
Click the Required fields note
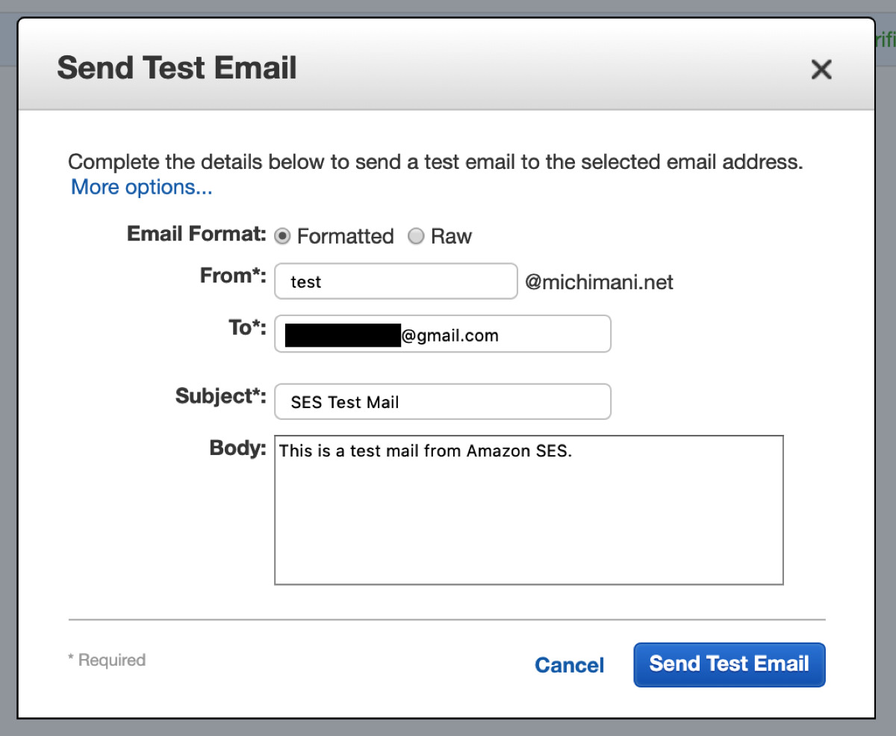(x=107, y=659)
